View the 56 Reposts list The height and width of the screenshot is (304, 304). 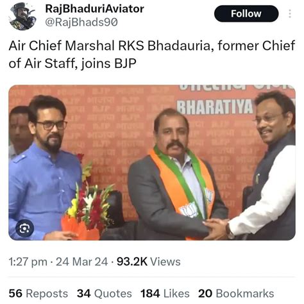(x=38, y=293)
